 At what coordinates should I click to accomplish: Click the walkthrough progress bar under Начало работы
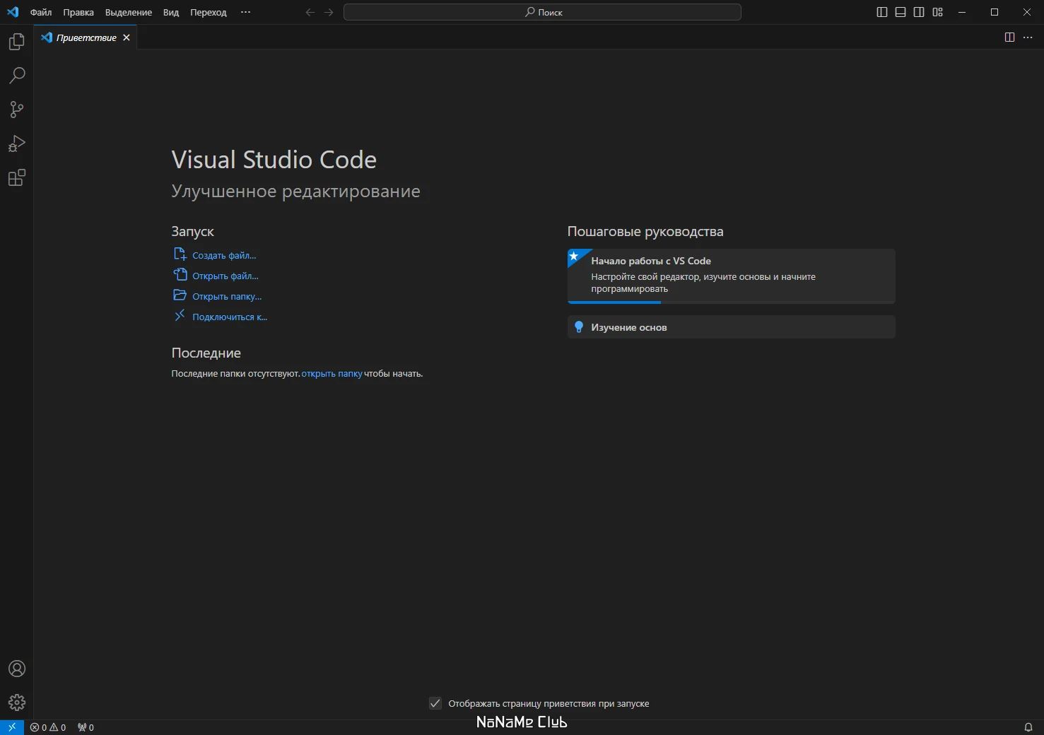pos(731,302)
